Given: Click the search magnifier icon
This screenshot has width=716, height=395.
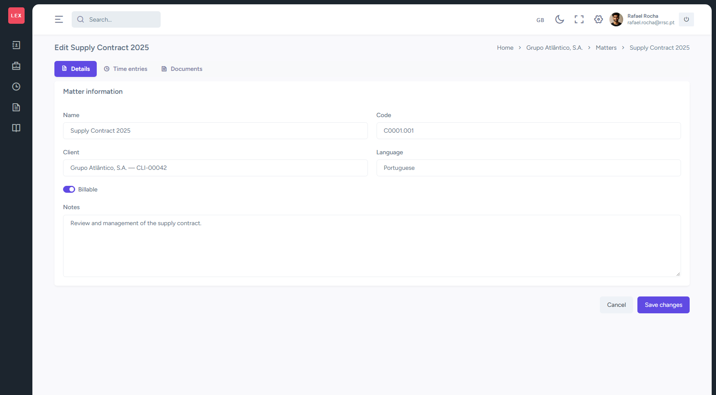Looking at the screenshot, I should [80, 19].
